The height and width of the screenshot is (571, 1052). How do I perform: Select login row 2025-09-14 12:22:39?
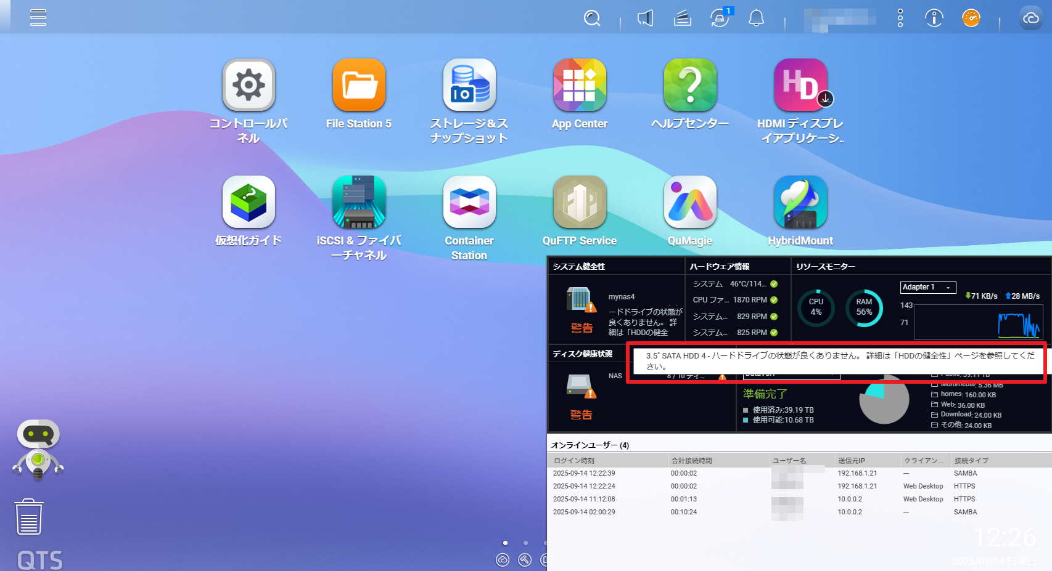[799, 474]
